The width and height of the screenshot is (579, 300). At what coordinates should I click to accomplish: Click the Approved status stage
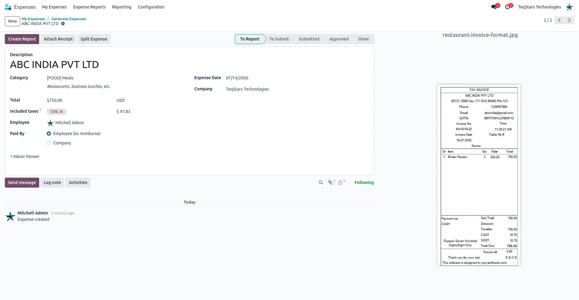[x=339, y=39]
